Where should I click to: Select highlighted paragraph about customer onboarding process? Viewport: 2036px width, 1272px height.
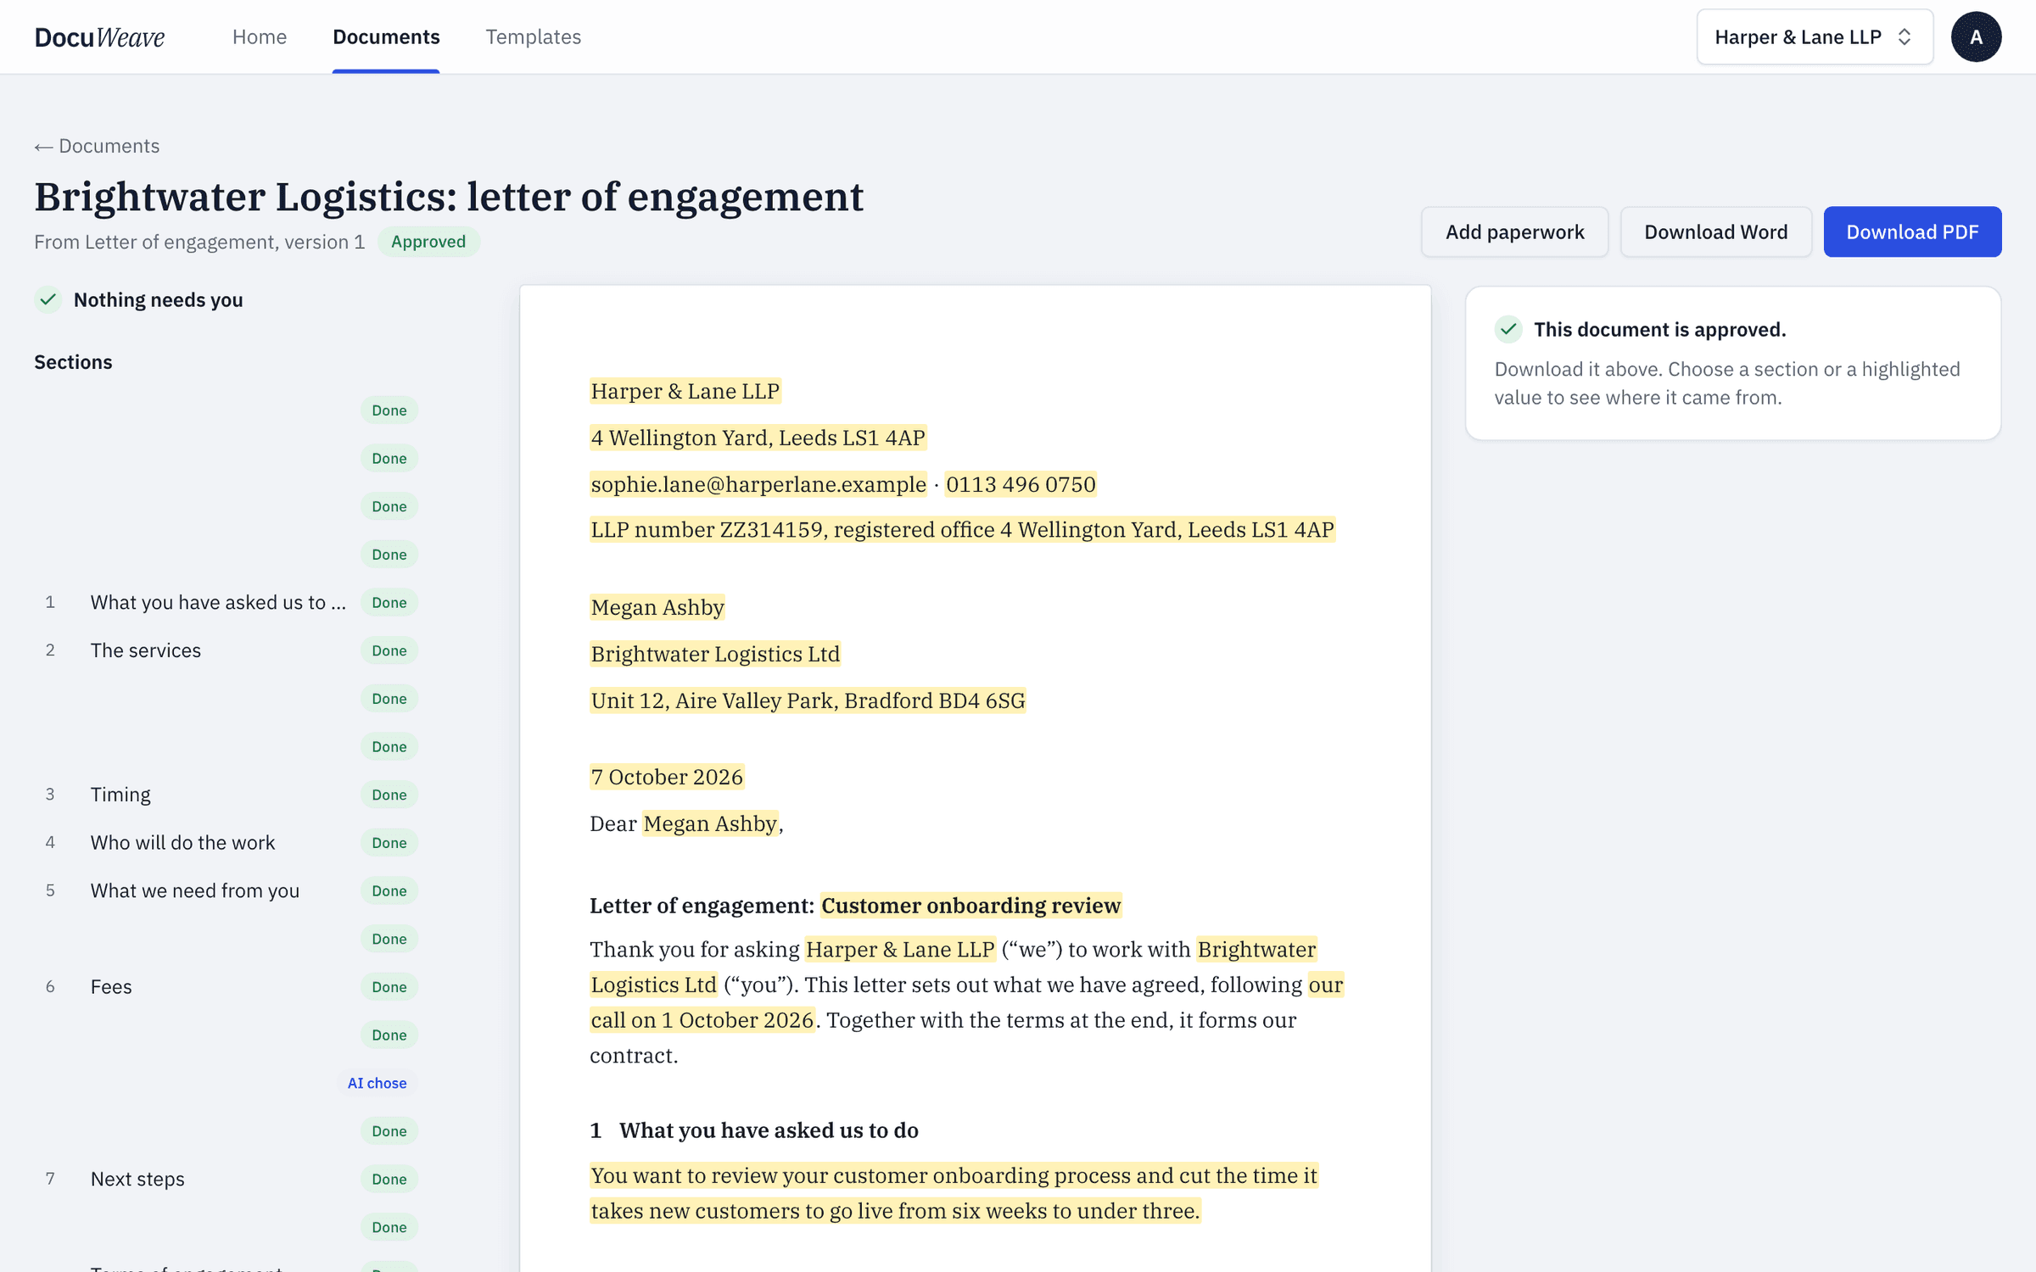point(954,1193)
